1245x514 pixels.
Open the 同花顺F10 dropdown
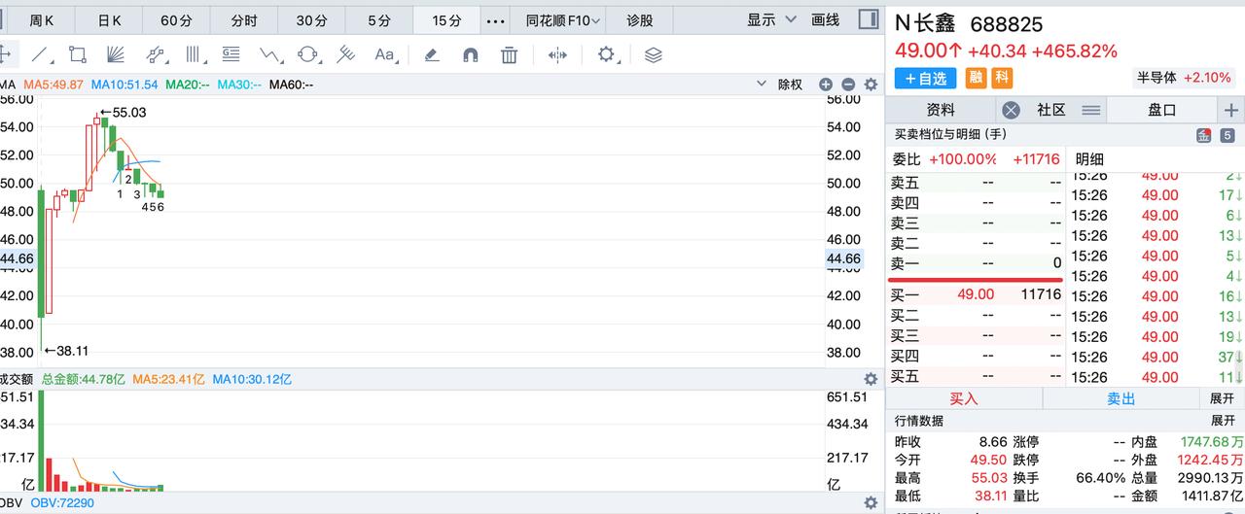[562, 19]
